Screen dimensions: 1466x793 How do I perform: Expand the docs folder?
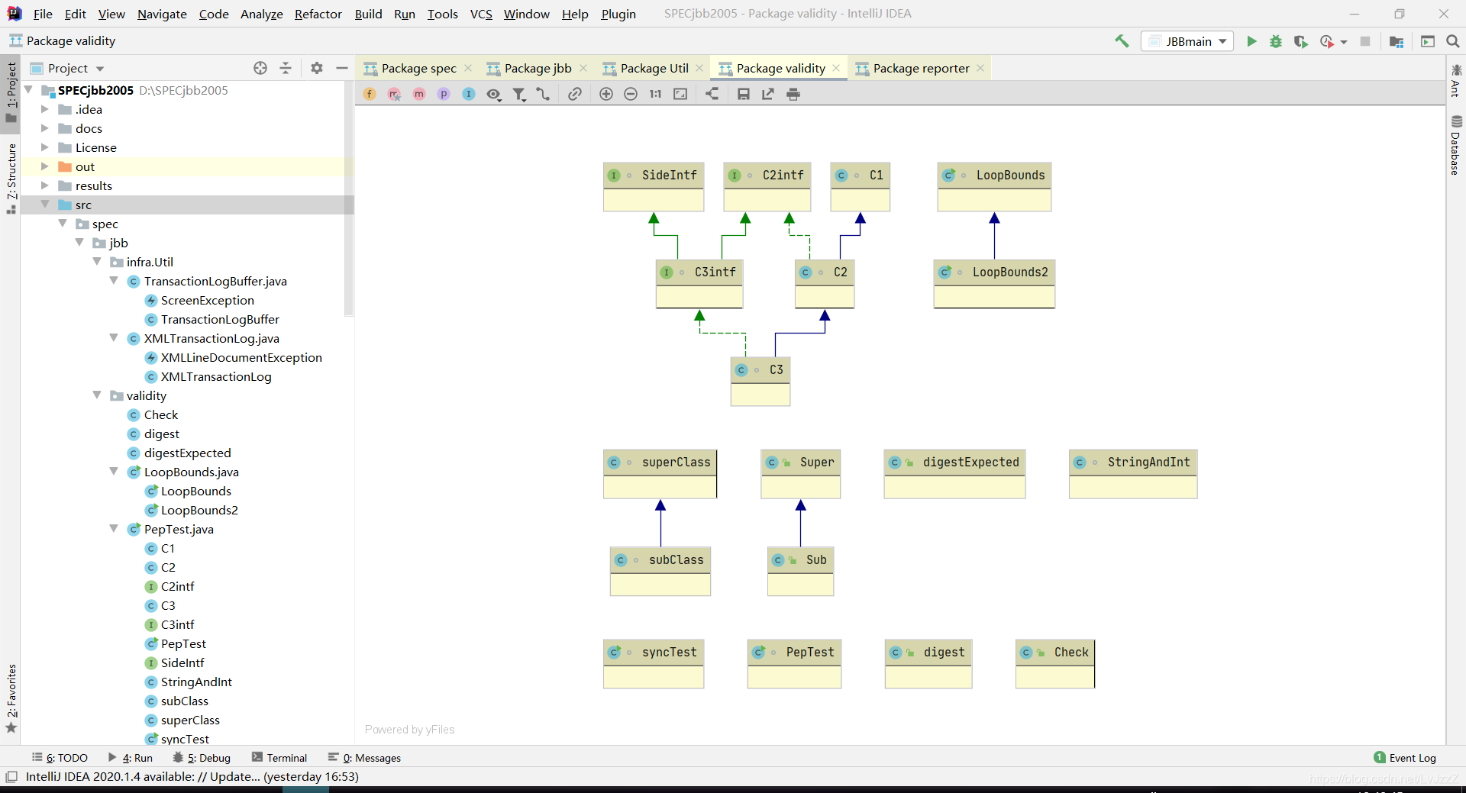(44, 128)
